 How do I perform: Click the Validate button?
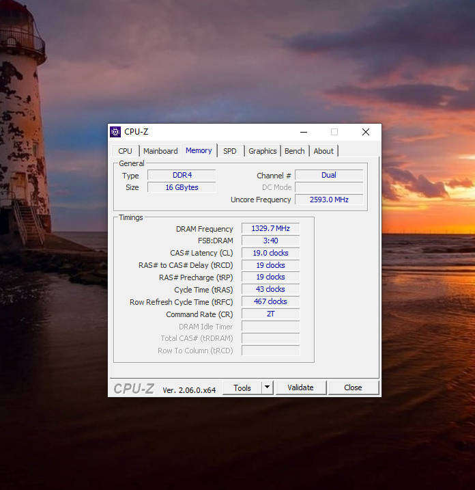[301, 387]
